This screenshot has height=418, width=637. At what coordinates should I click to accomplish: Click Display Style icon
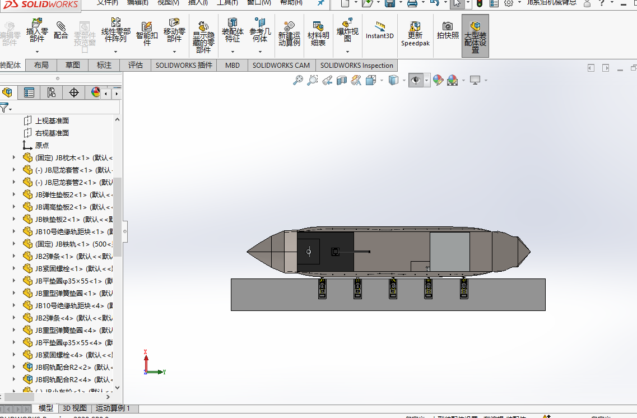(393, 80)
